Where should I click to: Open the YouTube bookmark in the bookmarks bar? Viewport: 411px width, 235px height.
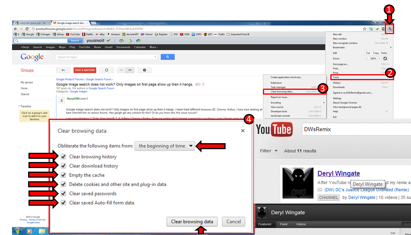73,34
